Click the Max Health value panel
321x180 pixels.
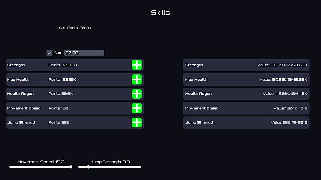pos(246,79)
